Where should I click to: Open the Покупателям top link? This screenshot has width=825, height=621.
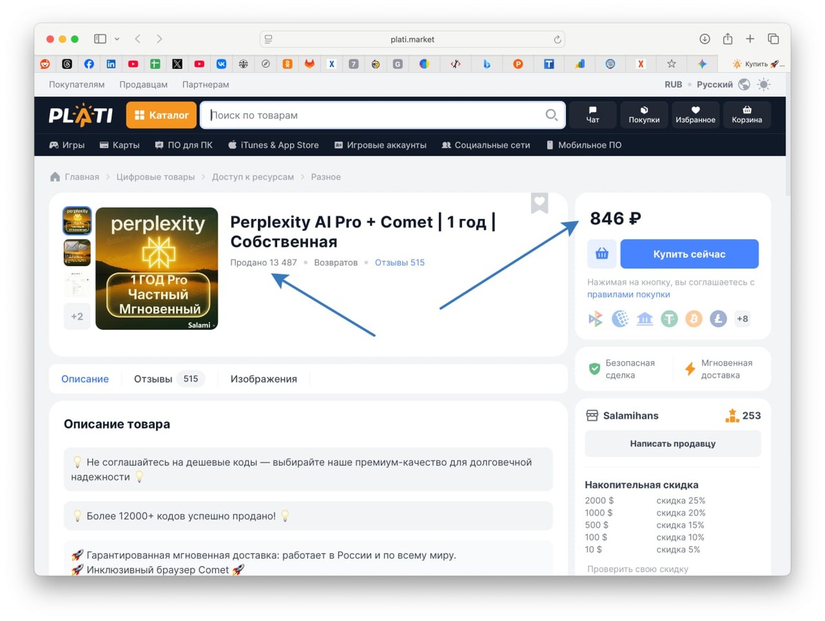coord(76,84)
